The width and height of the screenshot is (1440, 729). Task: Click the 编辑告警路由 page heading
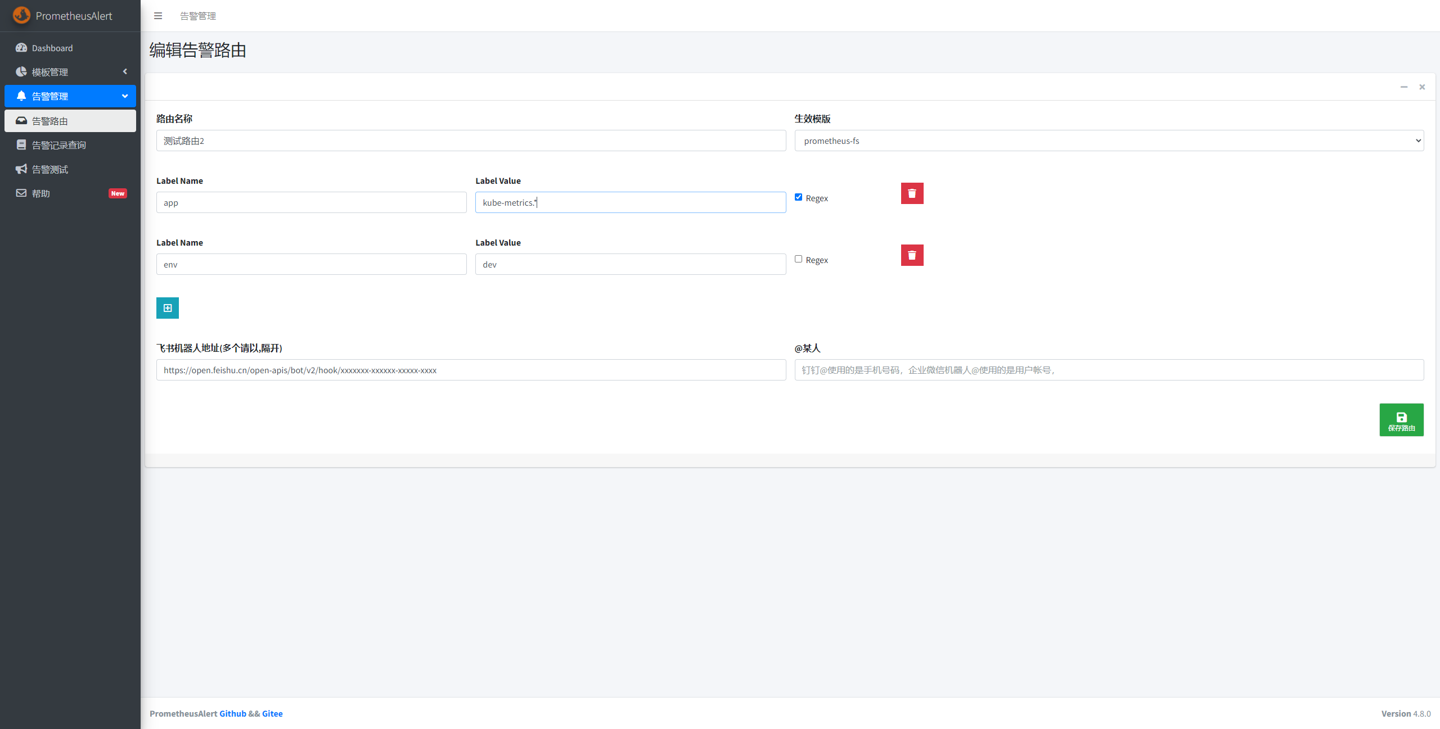coord(197,50)
